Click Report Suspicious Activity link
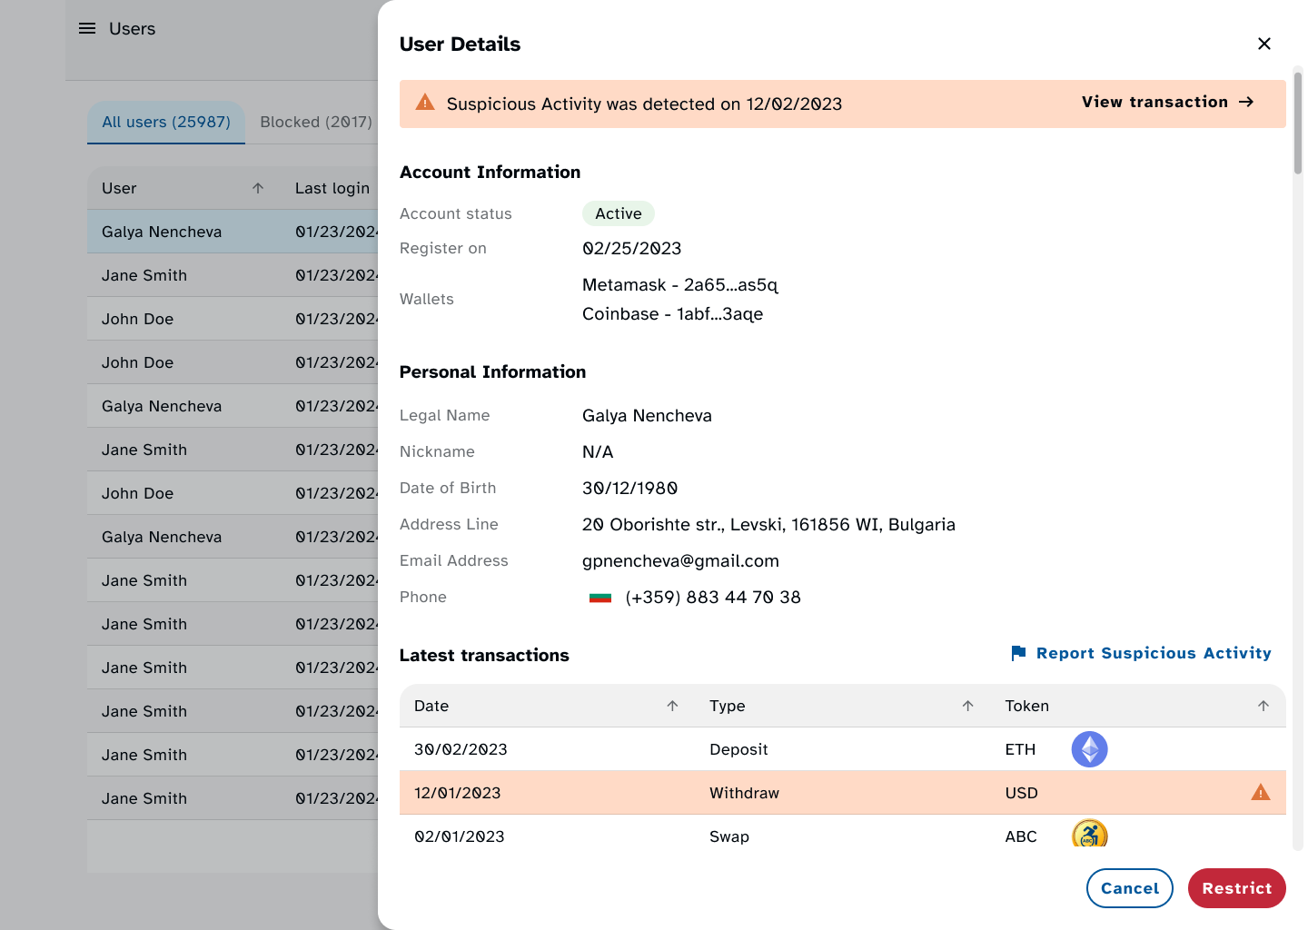 point(1153,653)
